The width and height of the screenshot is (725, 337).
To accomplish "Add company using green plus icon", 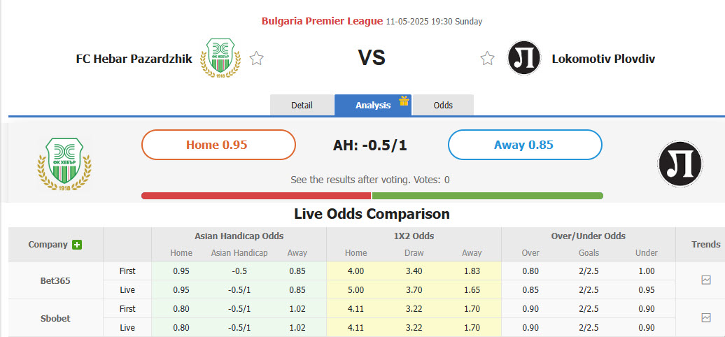I will (x=77, y=245).
